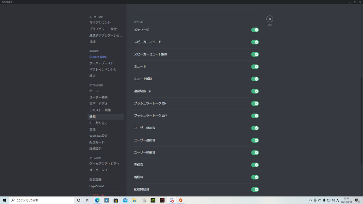The width and height of the screenshot is (363, 204).
Task: Open サーバーブースト settings
Action: 106,63
